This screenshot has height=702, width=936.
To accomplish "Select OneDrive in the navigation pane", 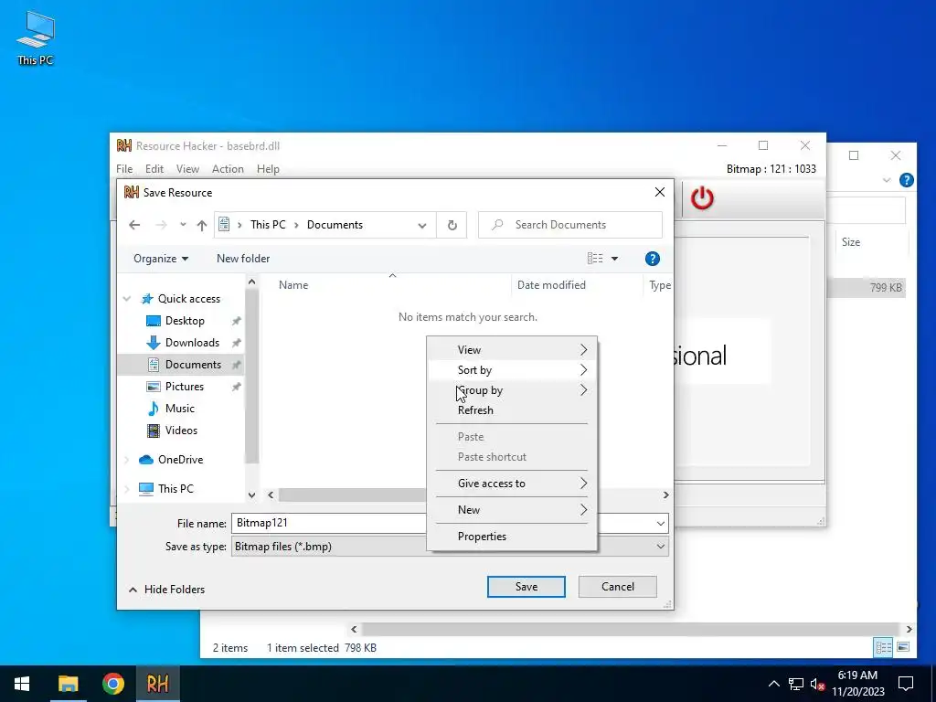I will point(180,460).
